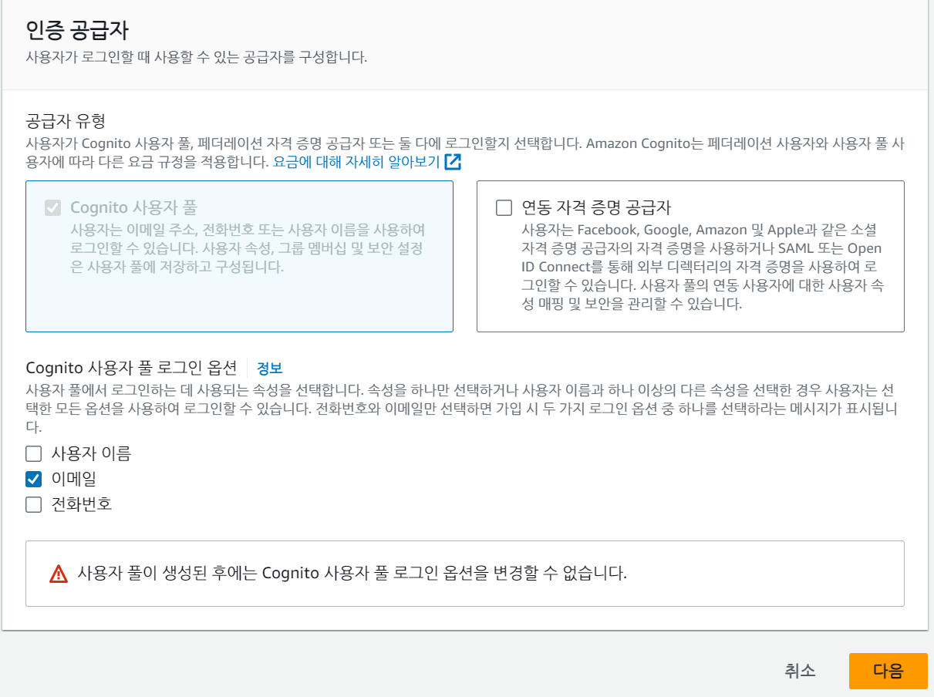934x697 pixels.
Task: Click the red warning triangle icon
Action: click(59, 574)
